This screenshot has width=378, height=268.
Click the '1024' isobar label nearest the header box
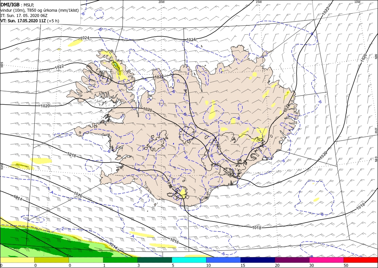[x=85, y=38]
